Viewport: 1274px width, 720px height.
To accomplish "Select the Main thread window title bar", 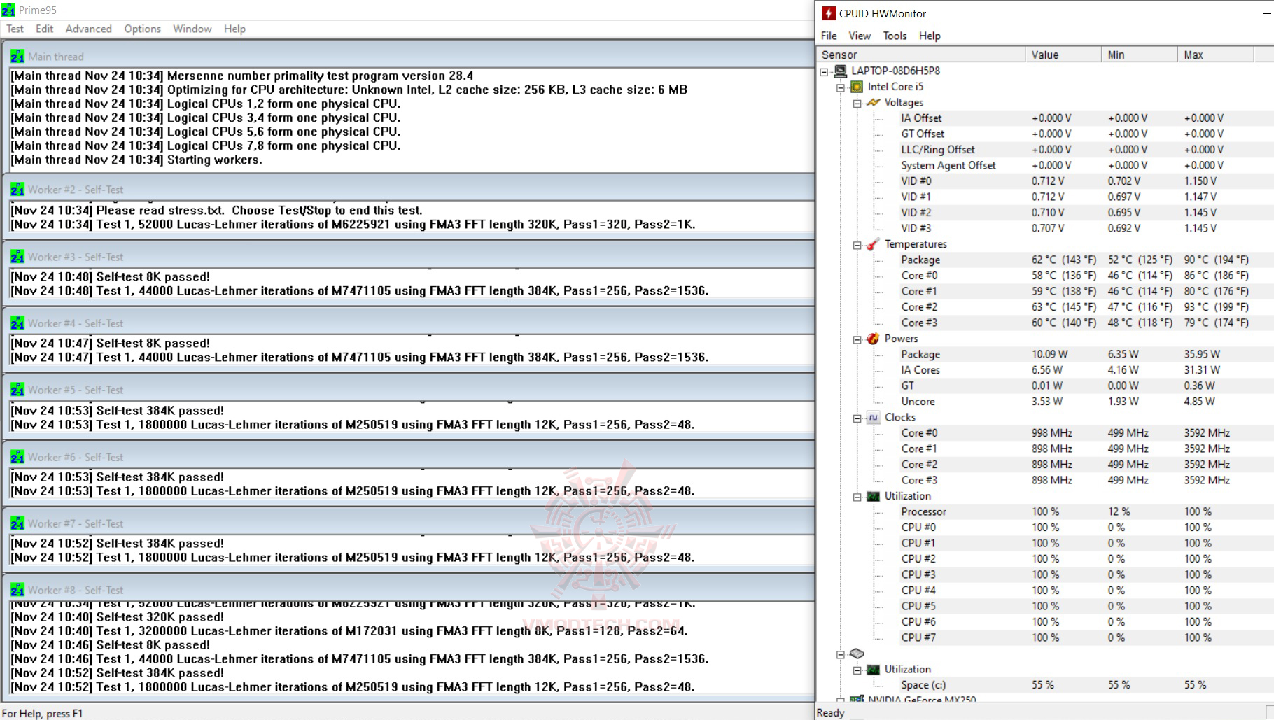I will click(x=409, y=57).
